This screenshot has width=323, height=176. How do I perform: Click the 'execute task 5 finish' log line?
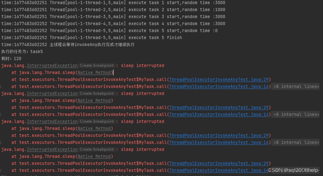pyautogui.click(x=91, y=37)
